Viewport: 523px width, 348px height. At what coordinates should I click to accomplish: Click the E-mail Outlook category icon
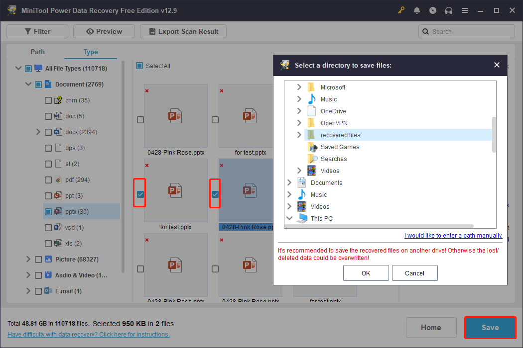click(x=48, y=291)
